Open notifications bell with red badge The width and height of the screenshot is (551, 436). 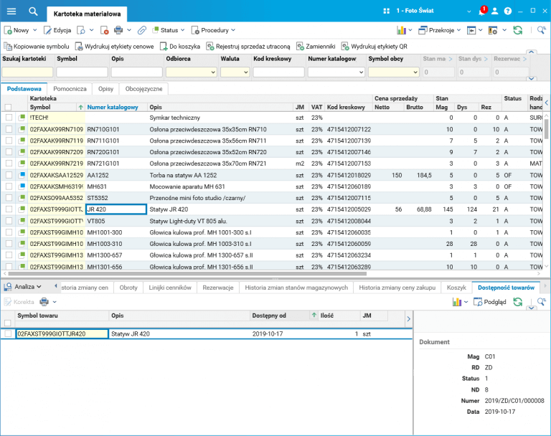[482, 11]
